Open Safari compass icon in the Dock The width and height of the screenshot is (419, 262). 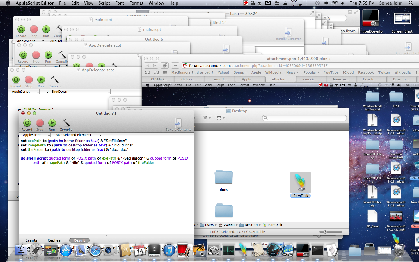[x=95, y=250]
